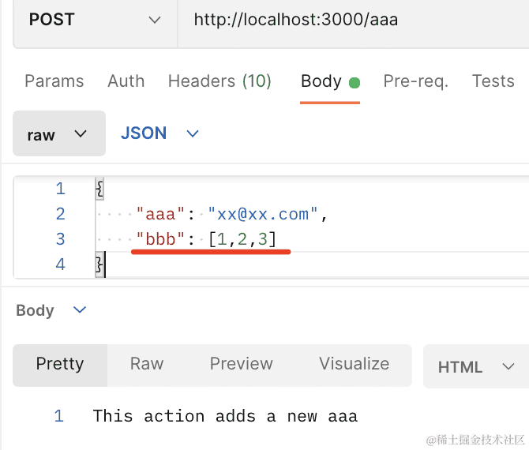Screen dimensions: 529x450
Task: Open the JSON format dropdown
Action: (159, 133)
